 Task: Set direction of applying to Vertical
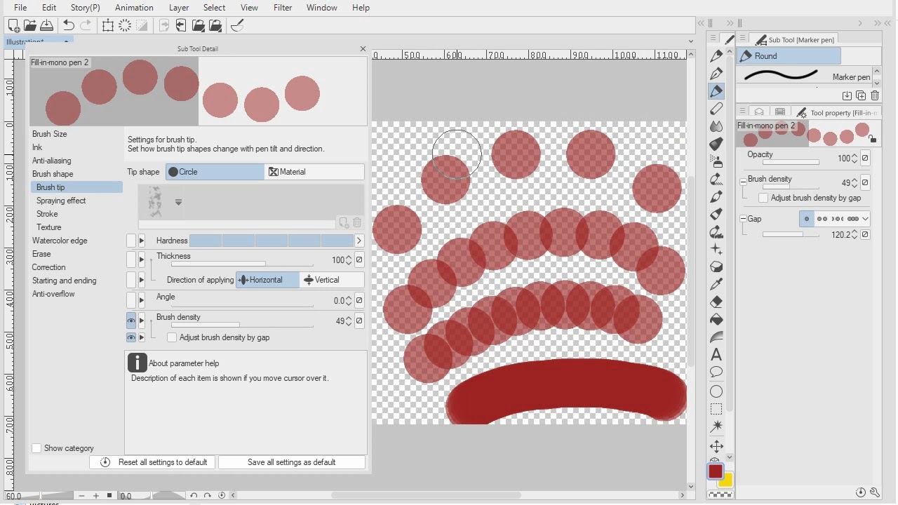[x=331, y=280]
